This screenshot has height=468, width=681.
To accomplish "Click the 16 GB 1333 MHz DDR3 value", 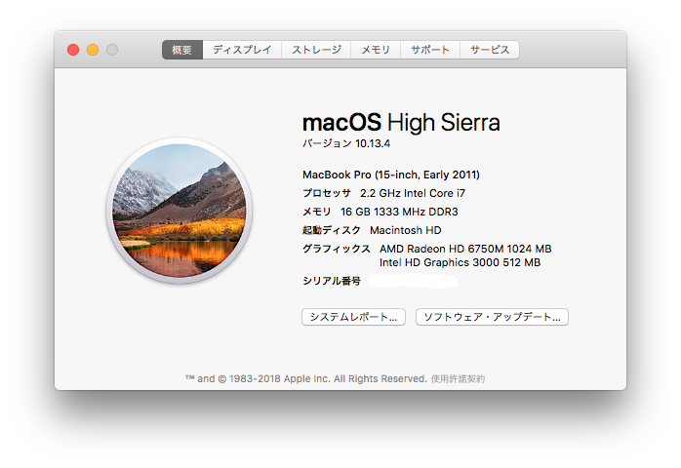I will point(399,212).
